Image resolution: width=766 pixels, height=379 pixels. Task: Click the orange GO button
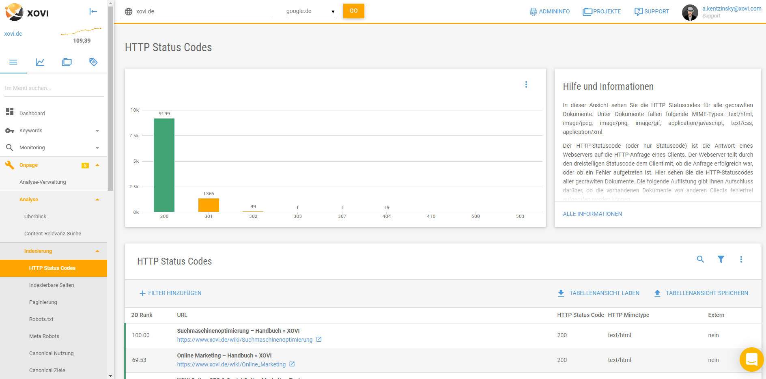point(354,11)
